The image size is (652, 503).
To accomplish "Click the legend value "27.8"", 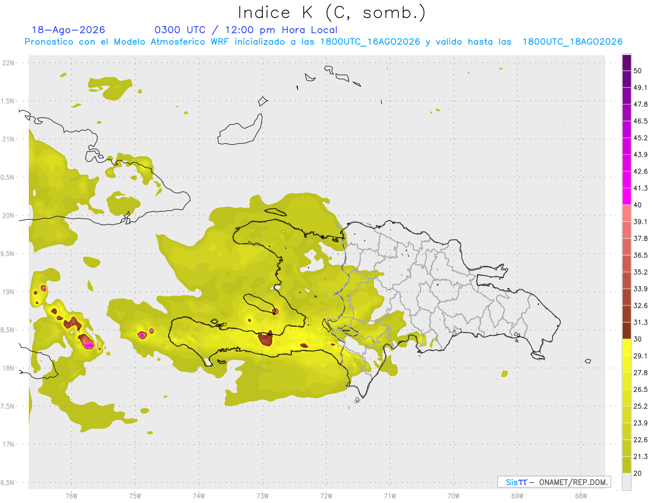I will tap(640, 373).
